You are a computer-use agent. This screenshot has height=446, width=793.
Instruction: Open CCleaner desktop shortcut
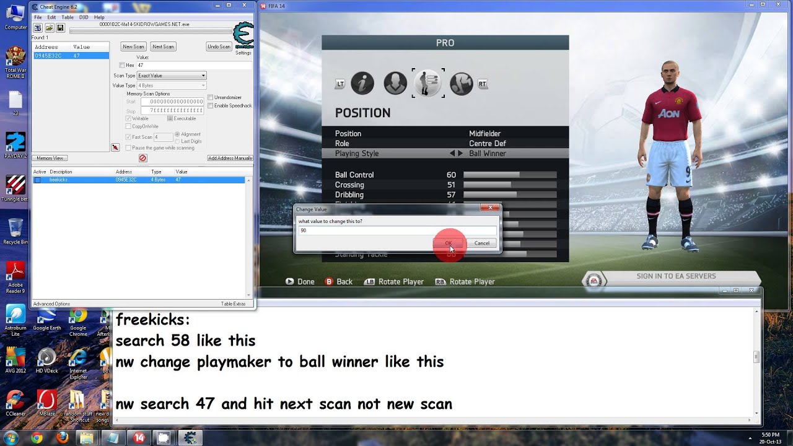[x=15, y=403]
